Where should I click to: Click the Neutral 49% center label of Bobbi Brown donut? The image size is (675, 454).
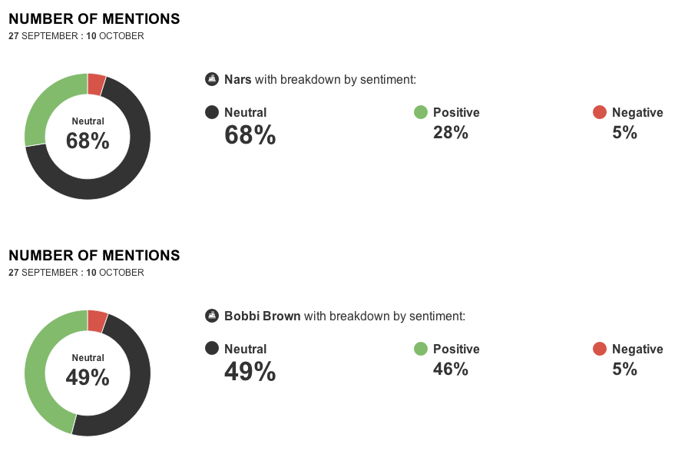tap(88, 372)
